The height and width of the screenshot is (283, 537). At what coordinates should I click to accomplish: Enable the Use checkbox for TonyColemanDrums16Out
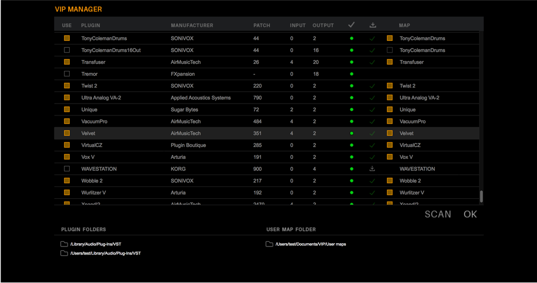coord(67,50)
